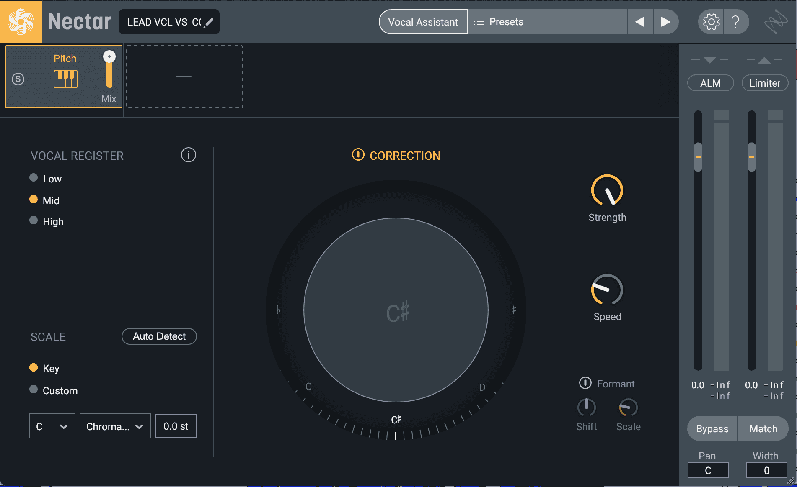This screenshot has width=797, height=487.
Task: Open the Presets menu
Action: coord(547,22)
